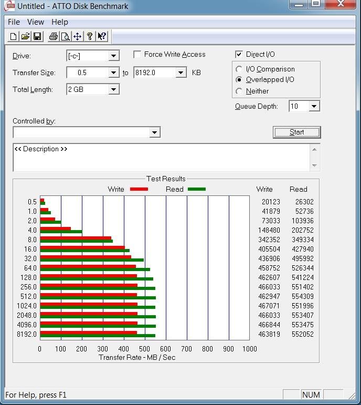Expand the Total Length dropdown

(x=114, y=90)
